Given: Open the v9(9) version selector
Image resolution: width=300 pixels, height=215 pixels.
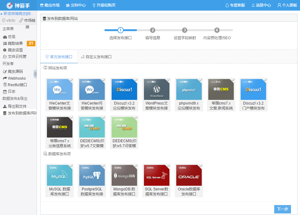Looking at the screenshot, I should coord(8,20).
